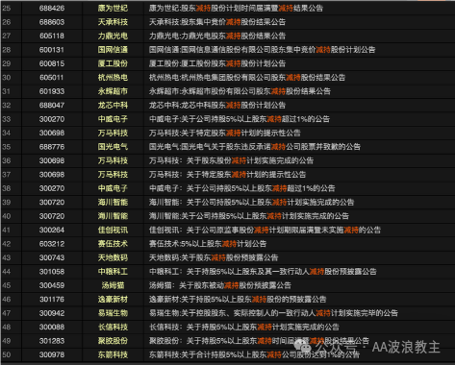Click stock code 300978 in row 50
This screenshot has width=455, height=365.
click(52, 354)
